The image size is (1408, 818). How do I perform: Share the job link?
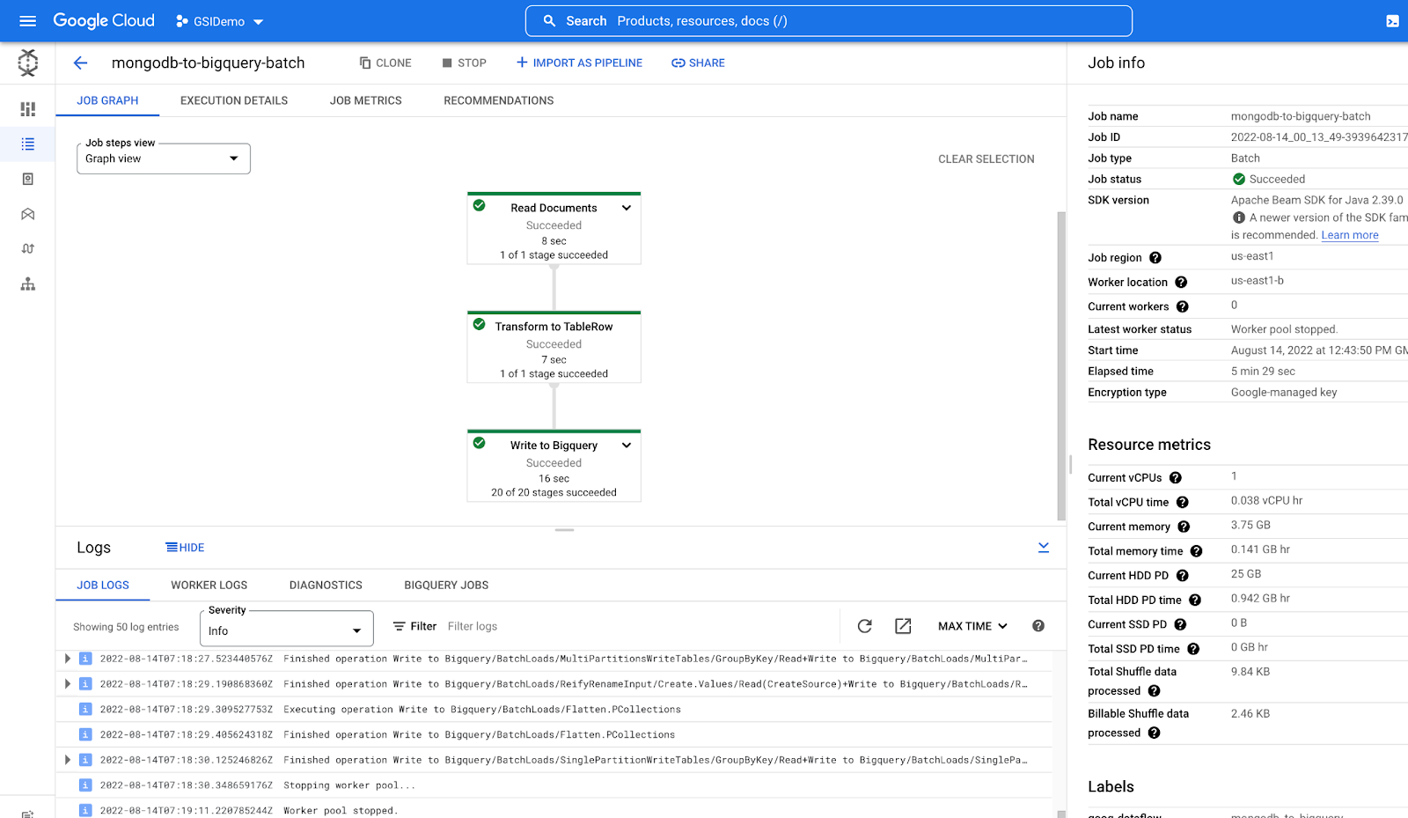698,63
